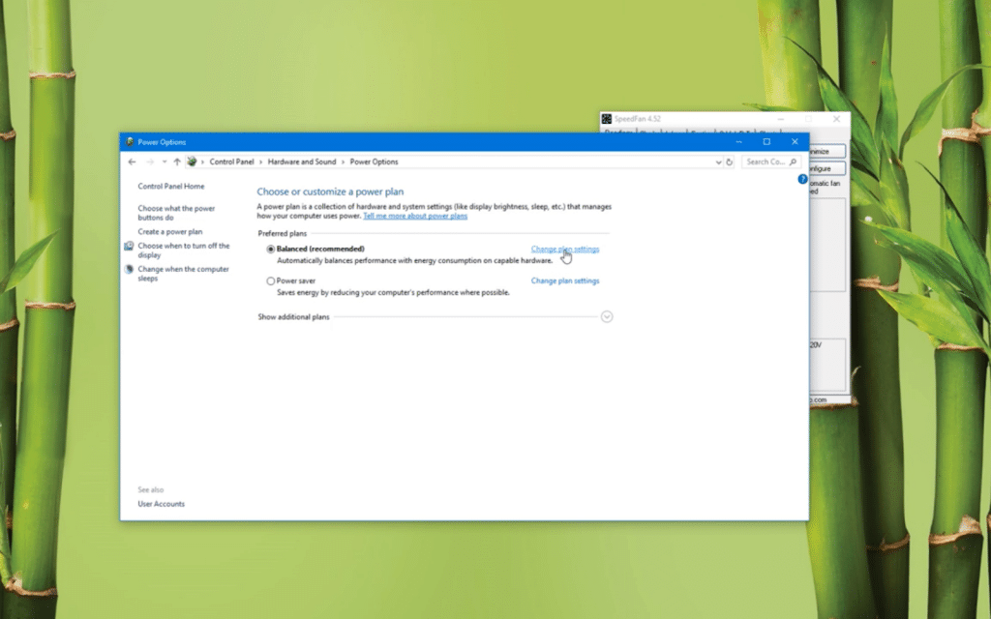Open Change plan settings for Balanced

564,249
